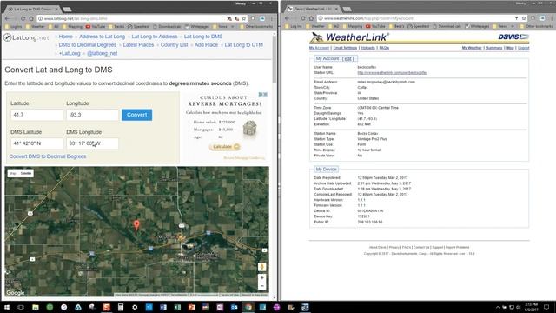Click the blue Convert button
556x313 pixels.
(x=137, y=115)
